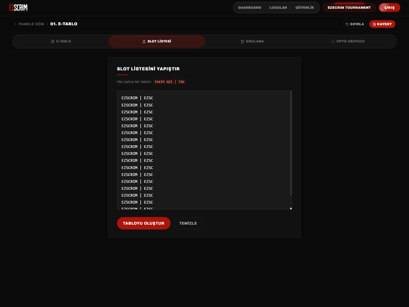This screenshot has width=409, height=307.
Task: Click the scan icon of Optik Okuyucu tab
Action: (x=333, y=41)
